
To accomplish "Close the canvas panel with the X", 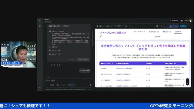I will [x=189, y=26].
